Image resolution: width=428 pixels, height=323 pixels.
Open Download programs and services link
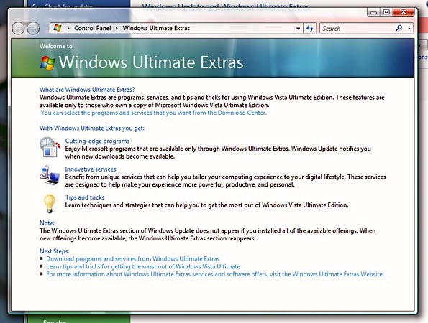pos(132,258)
